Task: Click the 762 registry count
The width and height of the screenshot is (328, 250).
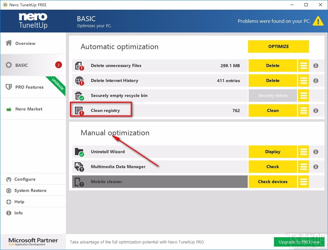Action: [x=236, y=110]
